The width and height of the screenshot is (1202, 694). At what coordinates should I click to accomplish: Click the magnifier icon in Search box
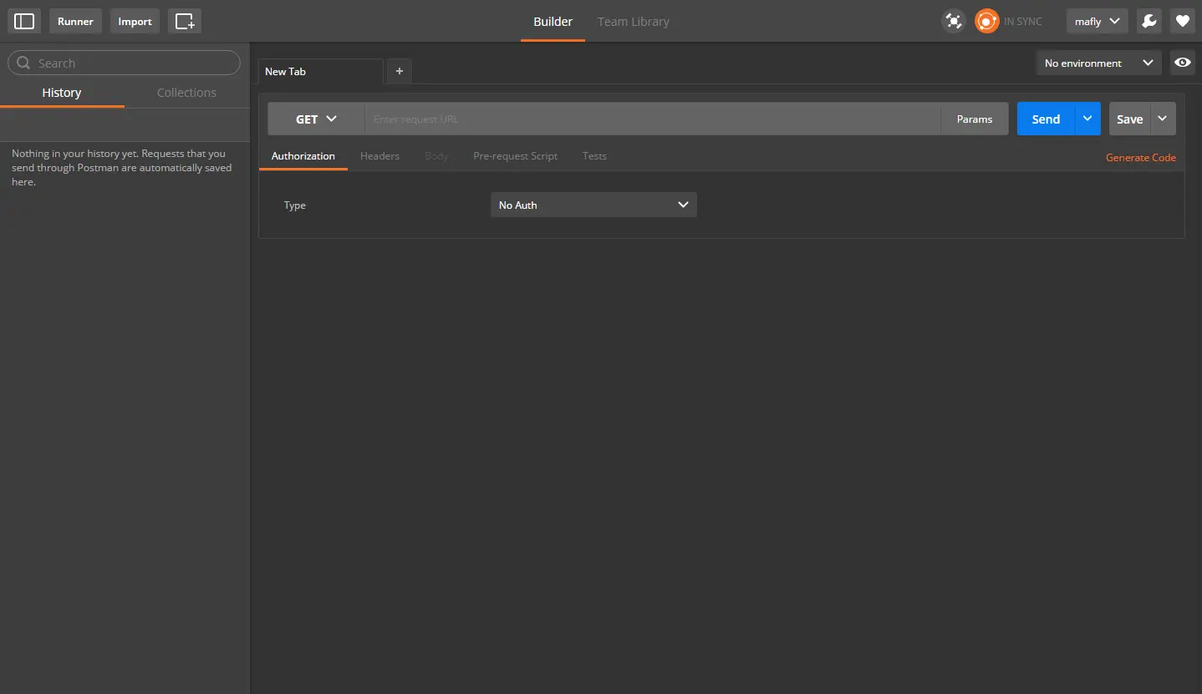(x=23, y=63)
